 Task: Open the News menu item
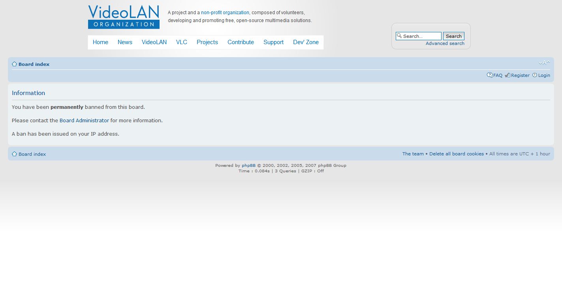[x=125, y=42]
